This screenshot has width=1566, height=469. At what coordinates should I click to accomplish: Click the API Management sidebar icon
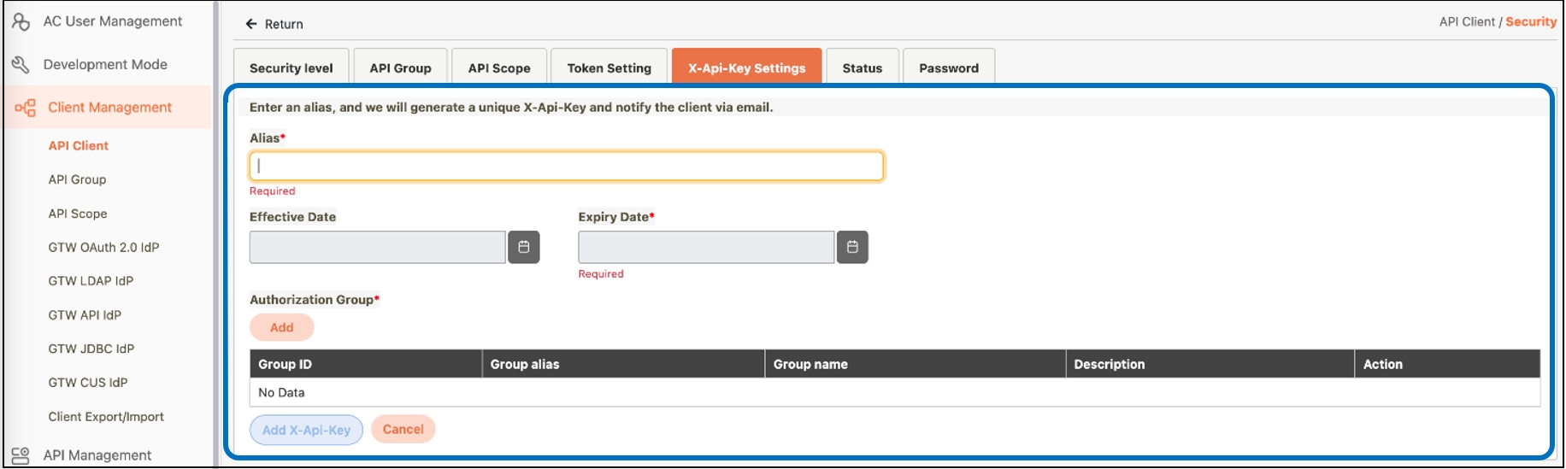coord(21,455)
